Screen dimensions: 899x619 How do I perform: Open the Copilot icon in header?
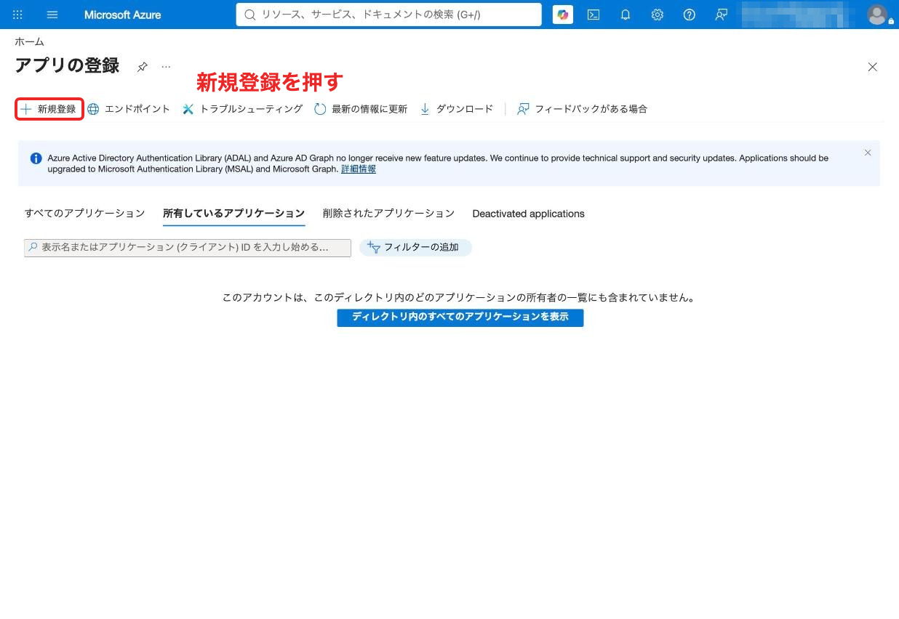[x=562, y=15]
